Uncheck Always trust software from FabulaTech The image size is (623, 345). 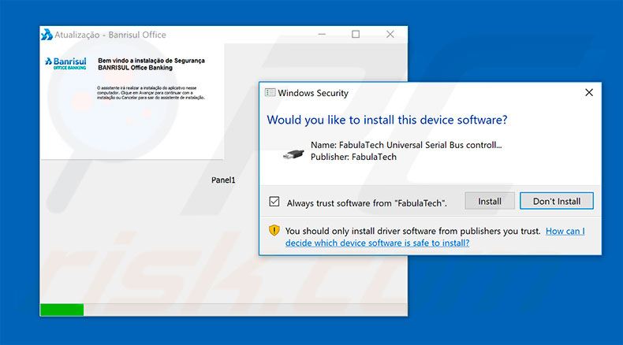(x=274, y=202)
